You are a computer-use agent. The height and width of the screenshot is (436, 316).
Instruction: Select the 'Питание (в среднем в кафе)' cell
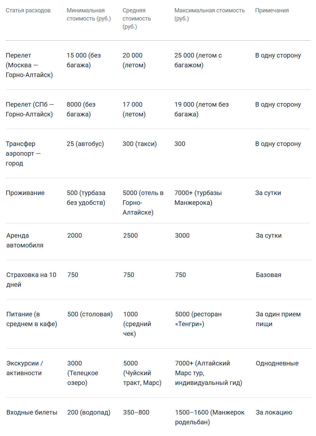[x=32, y=319]
